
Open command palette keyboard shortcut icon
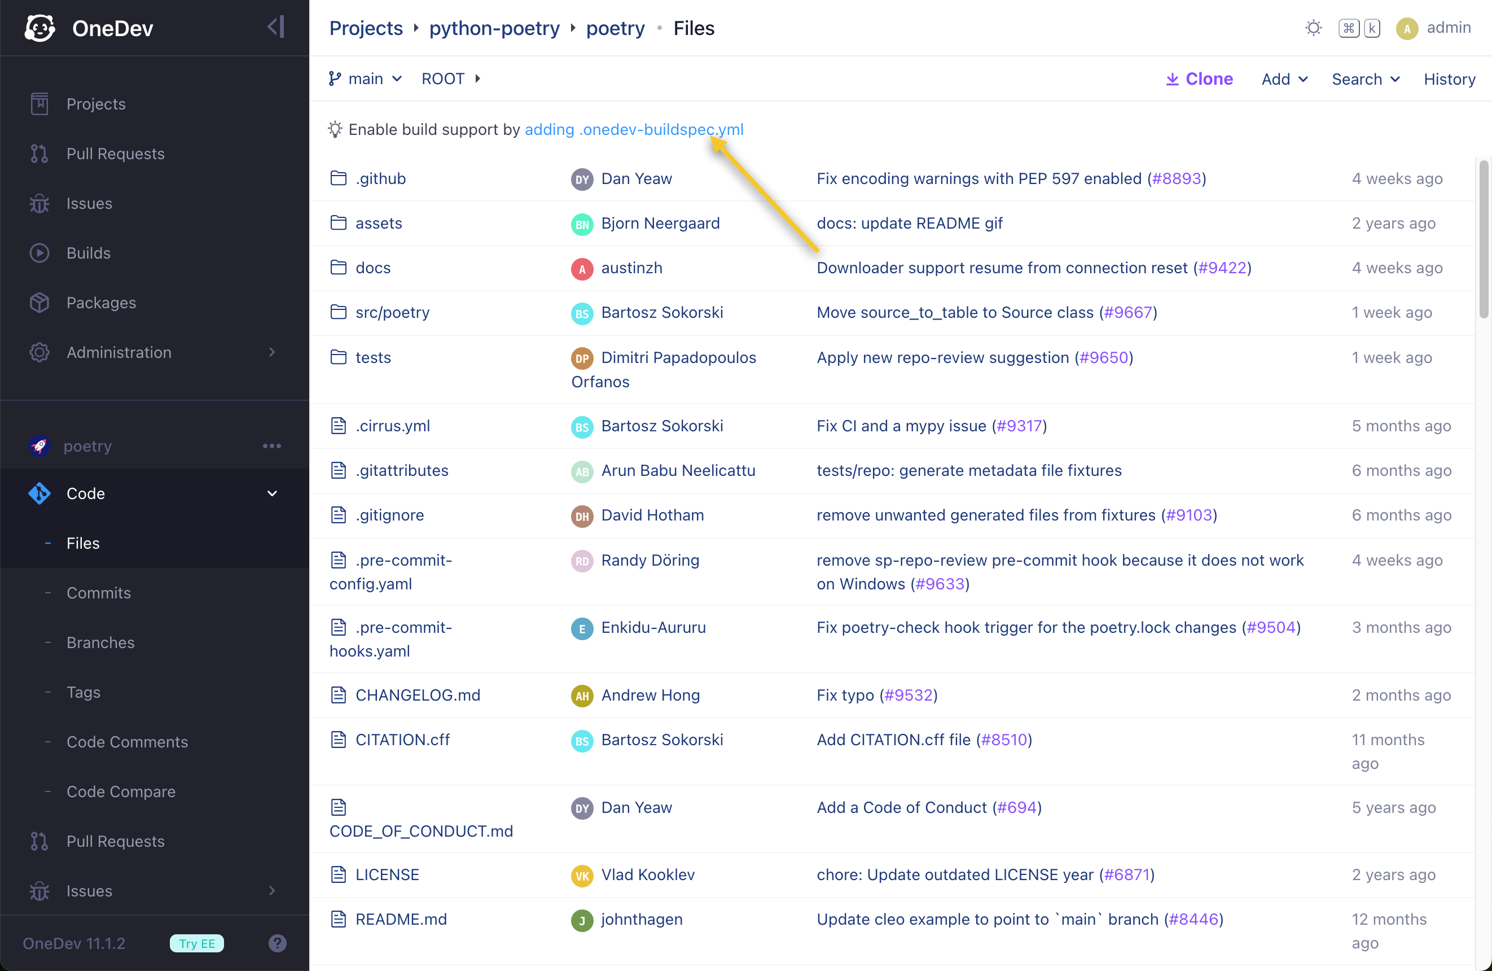point(1358,28)
